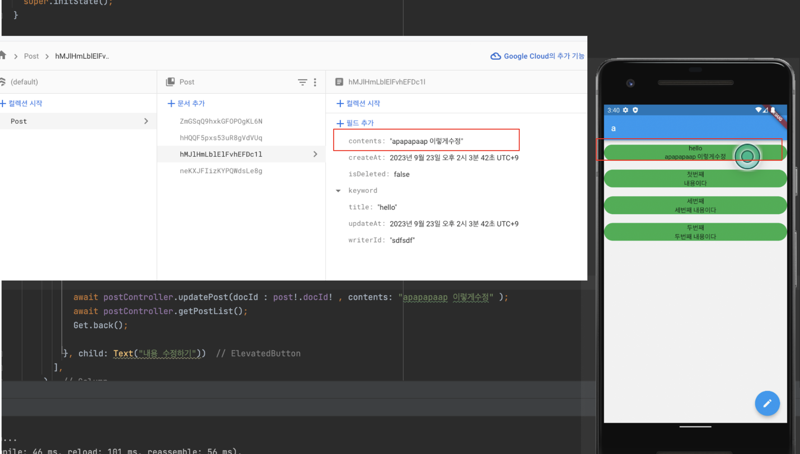This screenshot has width=800, height=454.
Task: Tap the settings gear in phone status bar
Action: click(625, 110)
